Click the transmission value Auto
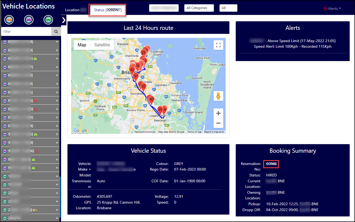355x222 pixels. coord(101,181)
